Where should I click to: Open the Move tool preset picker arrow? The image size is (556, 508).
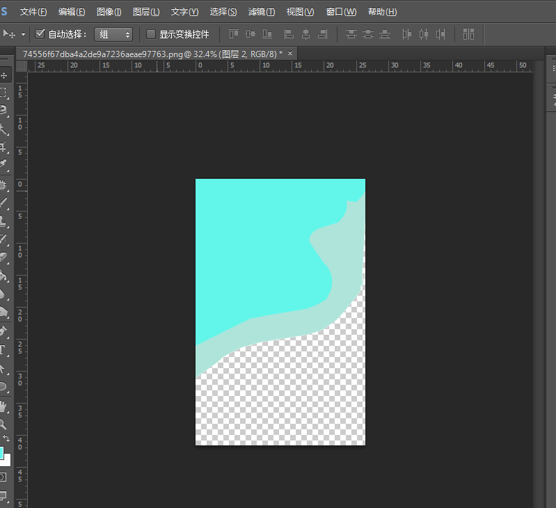click(x=23, y=34)
